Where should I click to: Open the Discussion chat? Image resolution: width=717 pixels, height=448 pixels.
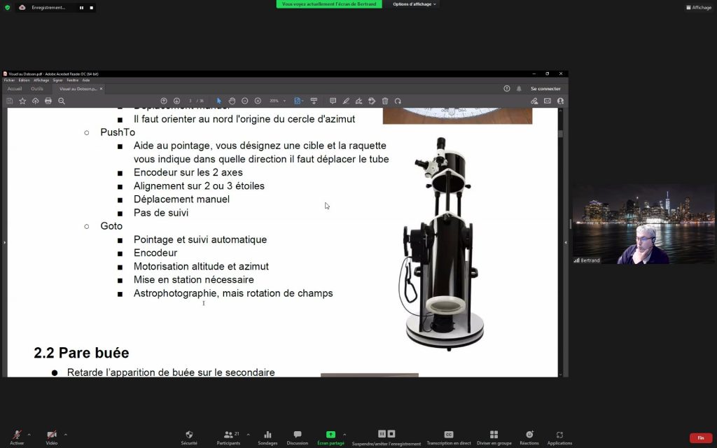click(x=297, y=437)
